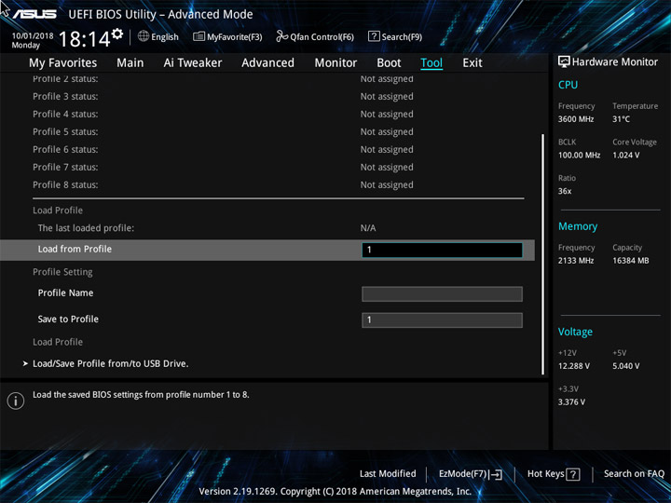Screen dimensions: 671x503
Task: Select the Load from Profile row label
Action: pos(75,249)
